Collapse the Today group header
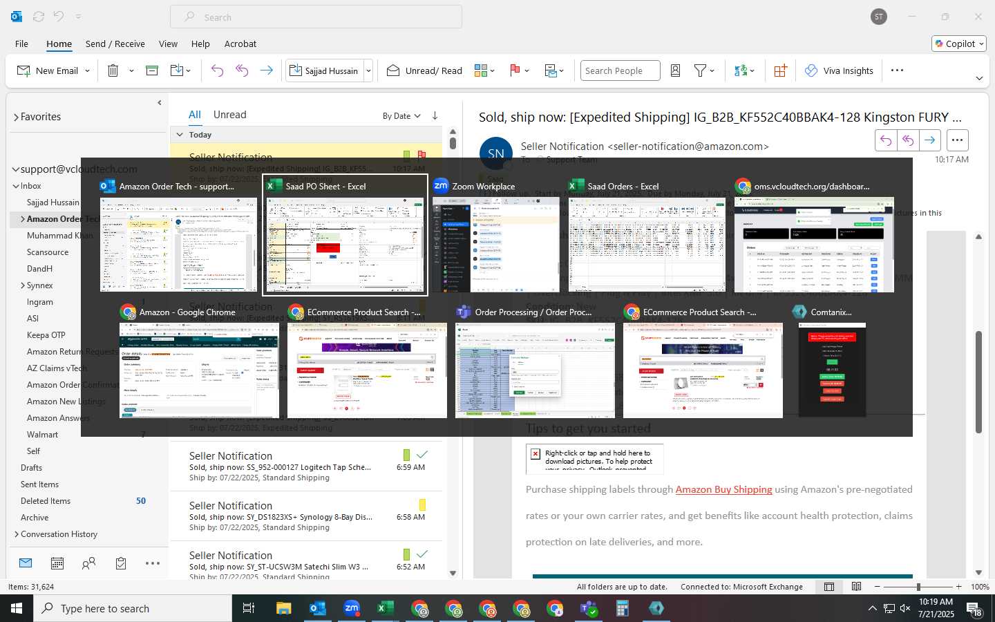Screen dimensions: 995x622 pyautogui.click(x=180, y=135)
